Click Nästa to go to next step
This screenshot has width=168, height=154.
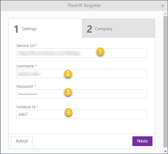[x=142, y=141]
